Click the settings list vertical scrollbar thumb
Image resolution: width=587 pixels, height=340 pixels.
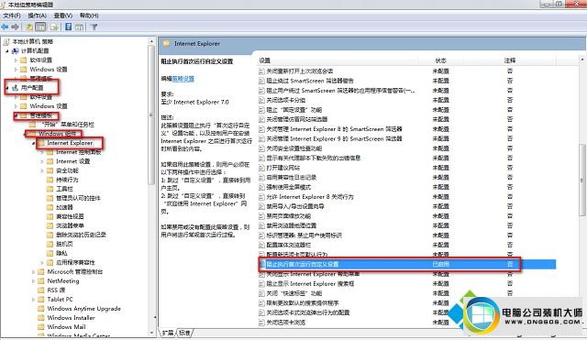point(582,180)
